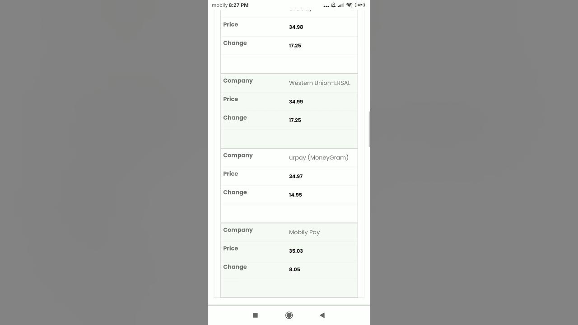
Task: Tap the muted bell notification icon
Action: click(333, 5)
